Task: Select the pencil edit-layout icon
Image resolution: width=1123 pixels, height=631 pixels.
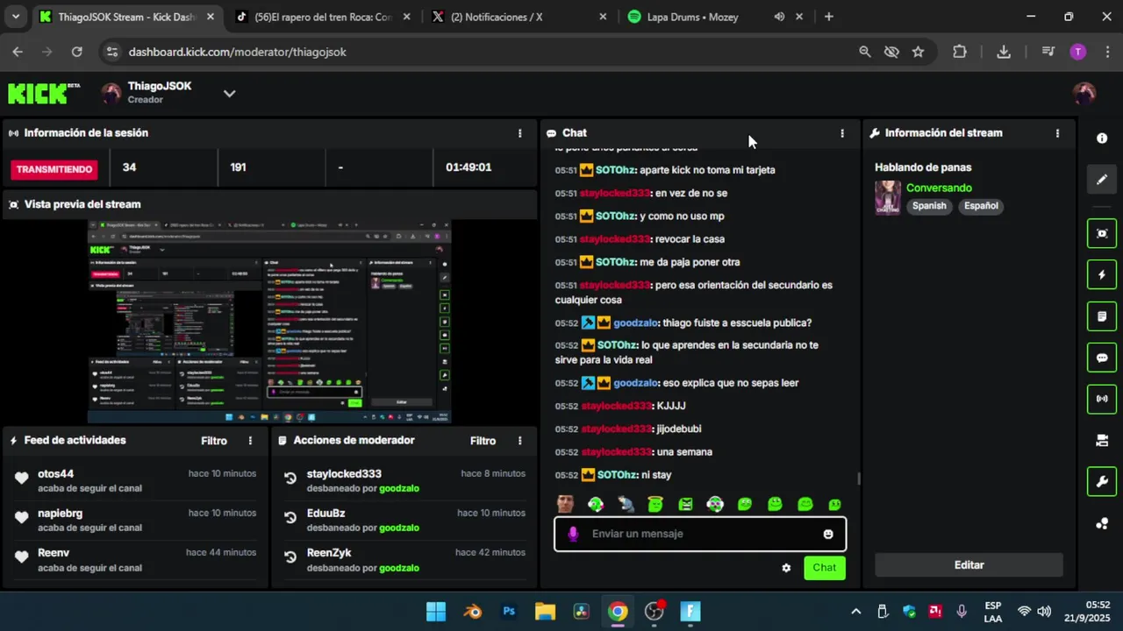Action: (x=1102, y=180)
